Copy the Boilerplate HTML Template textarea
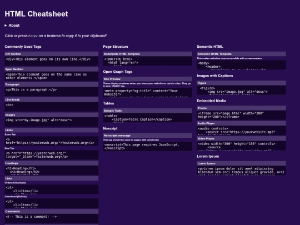300x225 pixels. click(x=148, y=61)
